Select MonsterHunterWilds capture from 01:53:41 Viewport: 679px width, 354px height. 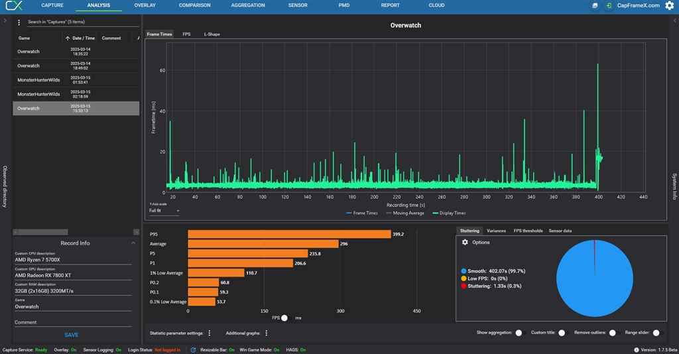pos(76,80)
